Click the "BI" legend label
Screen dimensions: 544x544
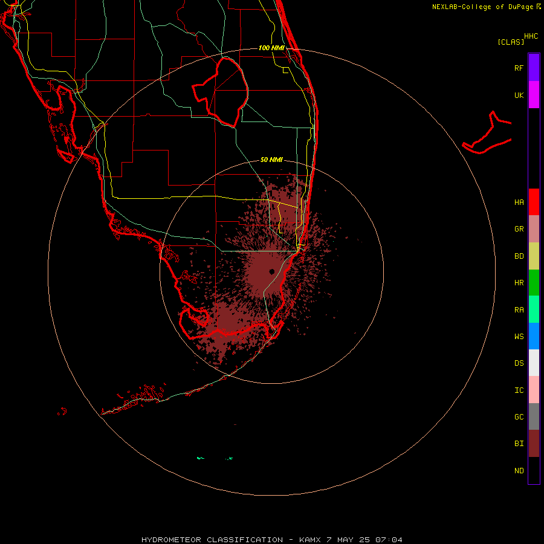click(x=519, y=444)
